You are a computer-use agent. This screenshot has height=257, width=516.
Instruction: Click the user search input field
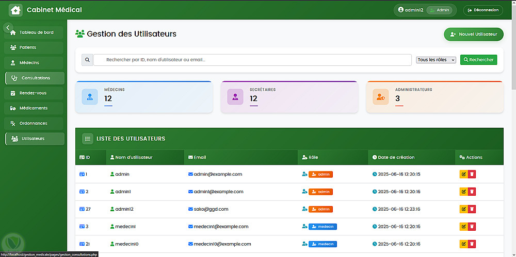(252, 60)
